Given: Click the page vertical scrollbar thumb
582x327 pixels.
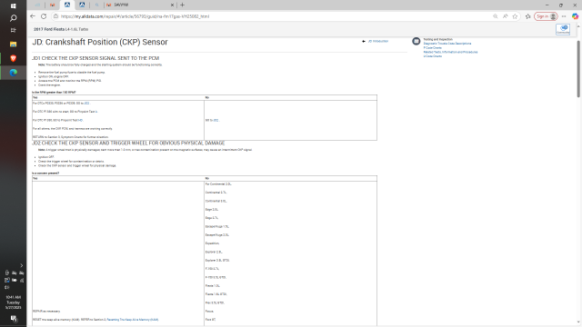Looking at the screenshot, I should pos(578,68).
